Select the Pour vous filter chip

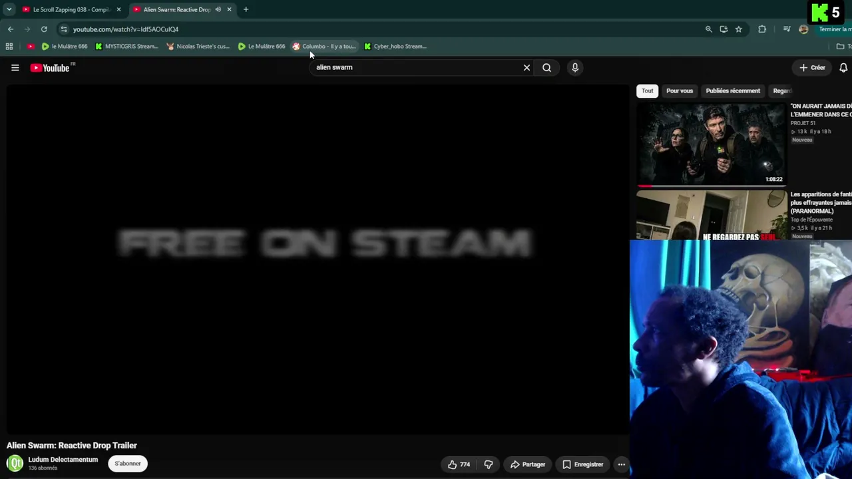[x=680, y=90]
